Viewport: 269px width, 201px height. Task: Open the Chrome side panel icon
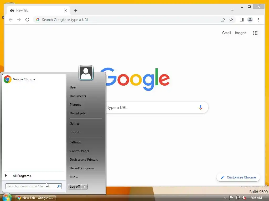pos(242,20)
